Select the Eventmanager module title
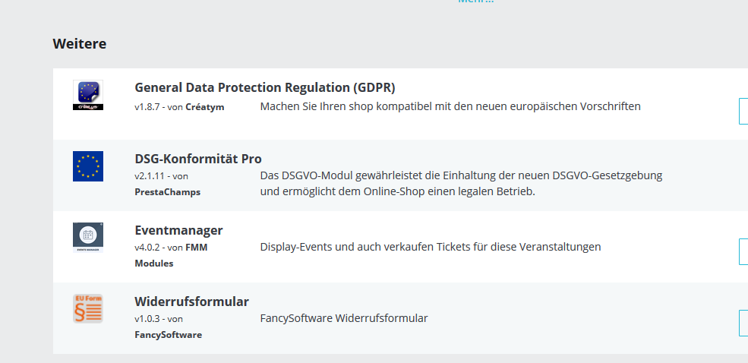The image size is (748, 363). click(x=178, y=230)
